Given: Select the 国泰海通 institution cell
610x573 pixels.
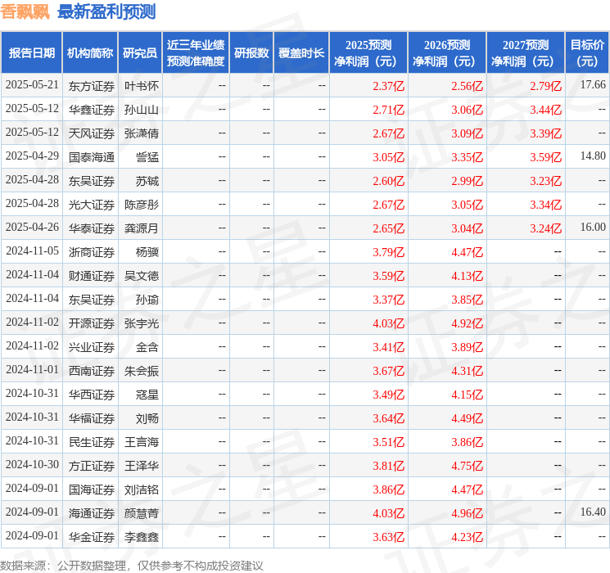Looking at the screenshot, I should click(x=92, y=157).
